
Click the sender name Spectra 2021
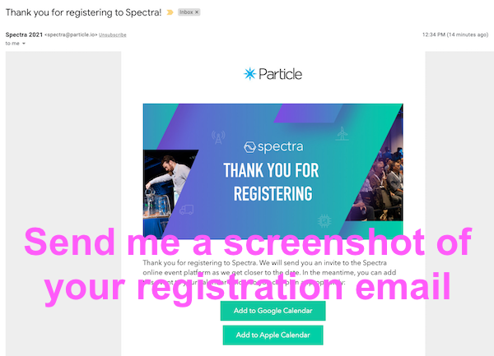tap(24, 35)
